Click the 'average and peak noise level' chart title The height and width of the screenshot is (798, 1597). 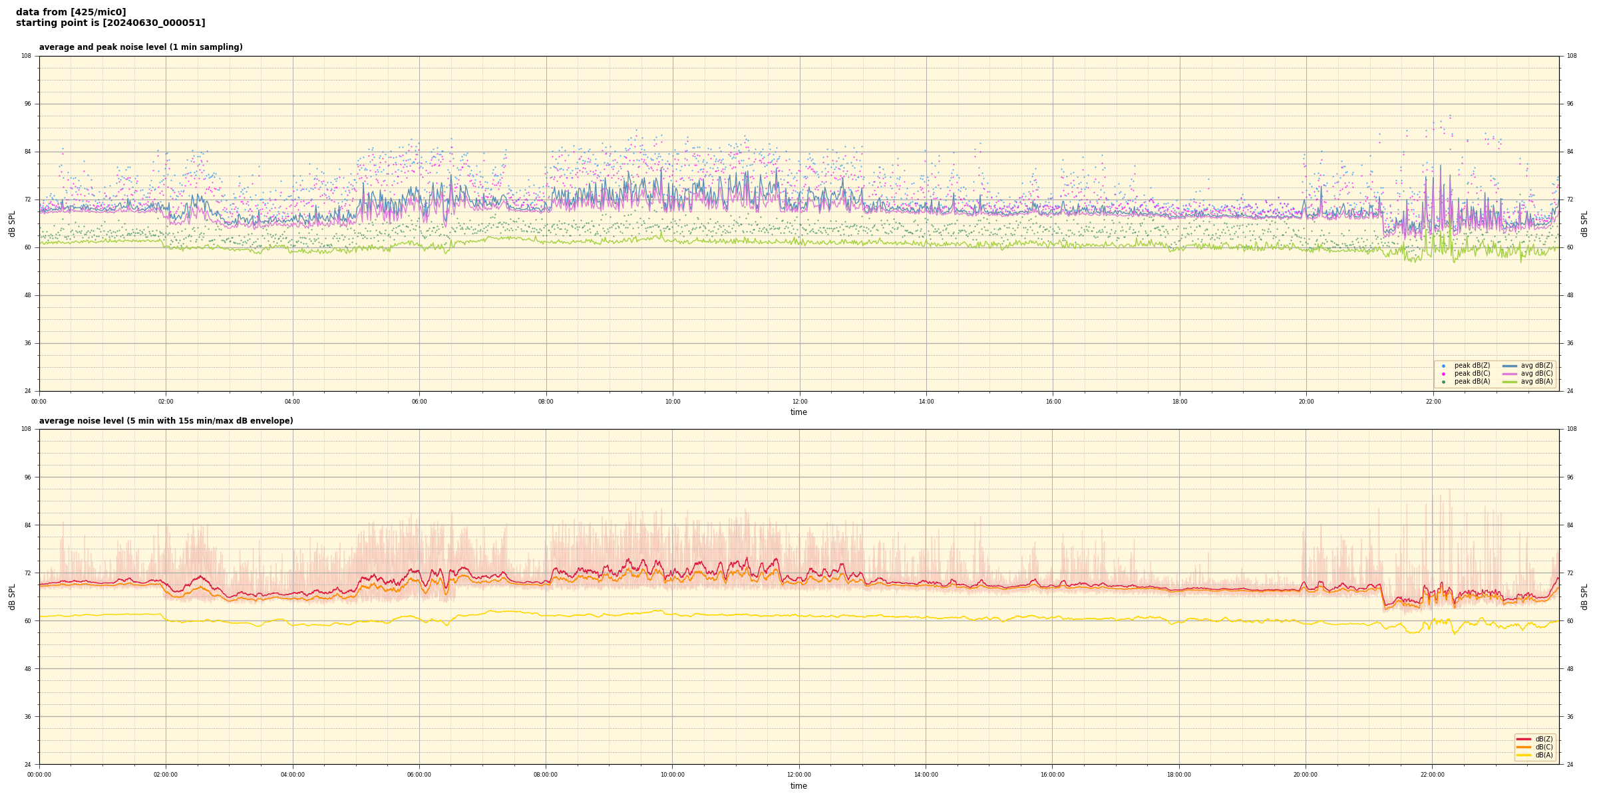point(140,47)
